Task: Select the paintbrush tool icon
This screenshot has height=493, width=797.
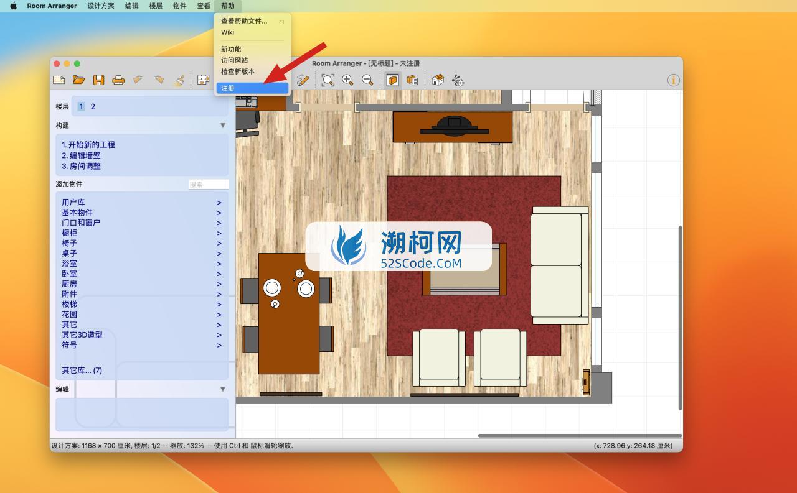Action: click(179, 80)
